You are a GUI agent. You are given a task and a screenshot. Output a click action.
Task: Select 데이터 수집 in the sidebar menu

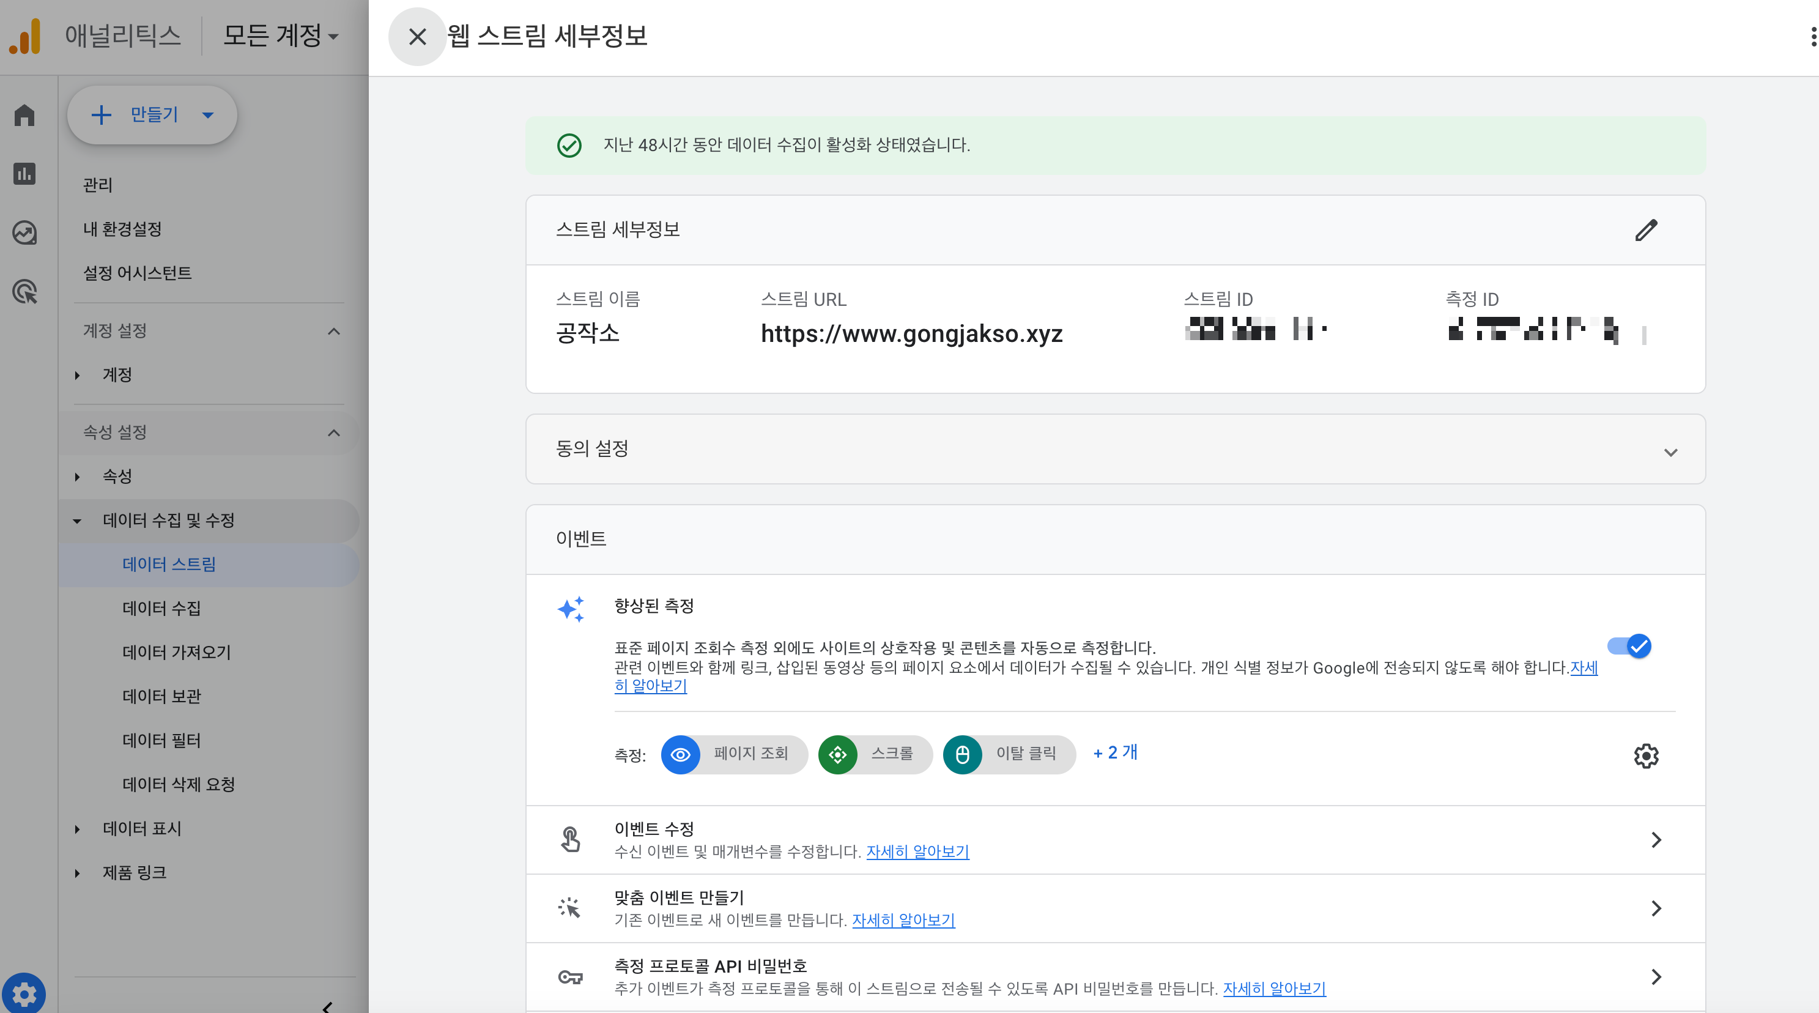point(161,608)
